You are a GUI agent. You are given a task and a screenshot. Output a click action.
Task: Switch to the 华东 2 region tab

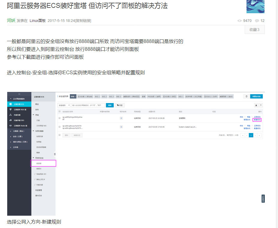119,96
